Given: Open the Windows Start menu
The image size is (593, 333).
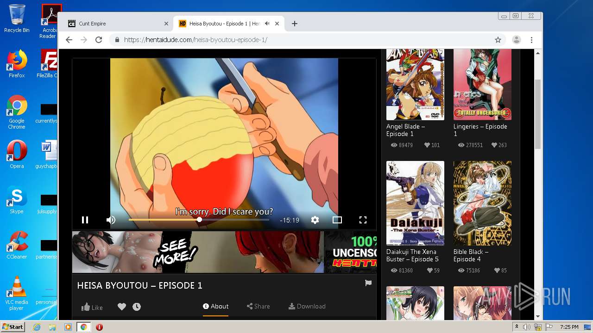Looking at the screenshot, I should (x=13, y=327).
